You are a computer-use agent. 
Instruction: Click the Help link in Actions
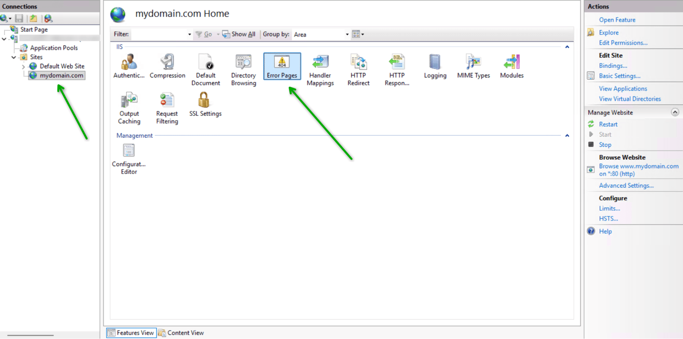coord(605,231)
